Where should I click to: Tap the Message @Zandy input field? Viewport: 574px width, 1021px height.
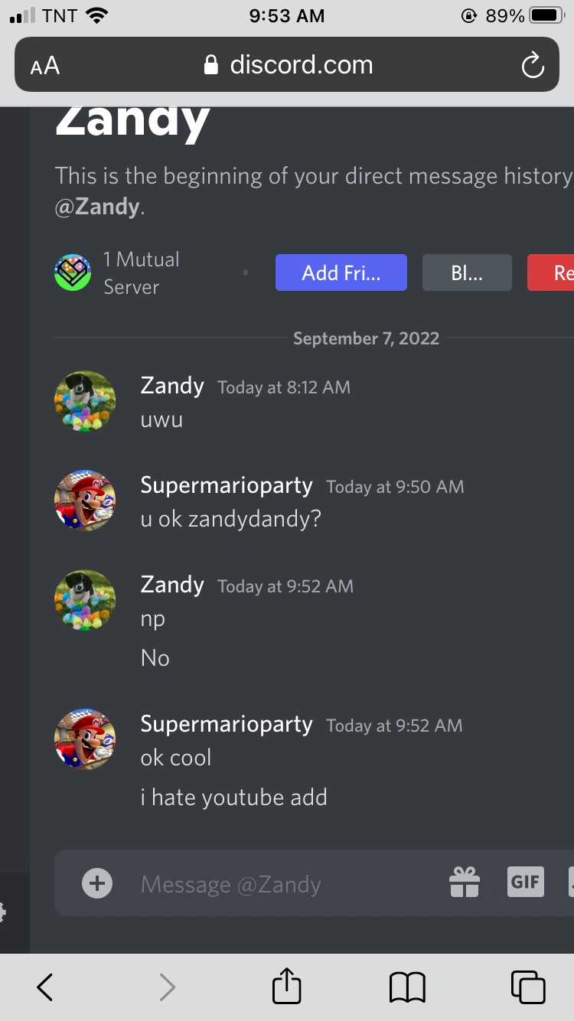click(x=230, y=883)
